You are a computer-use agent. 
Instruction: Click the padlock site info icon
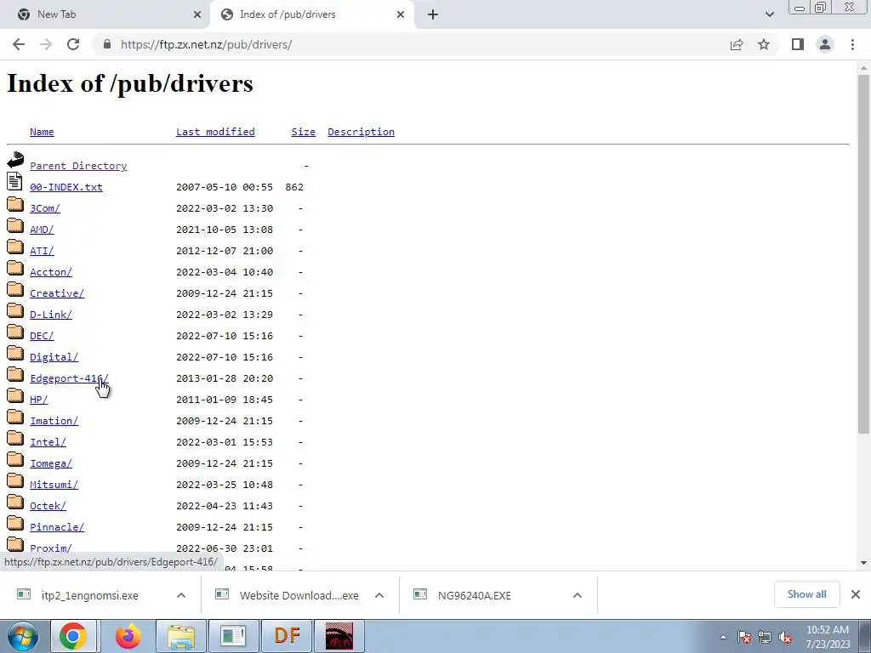pyautogui.click(x=107, y=44)
